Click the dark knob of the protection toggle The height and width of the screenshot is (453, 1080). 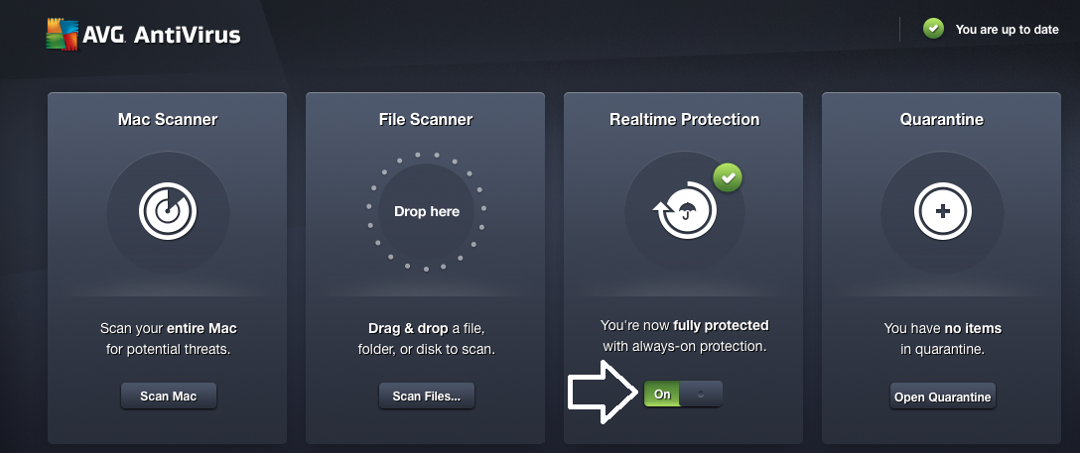pos(701,394)
